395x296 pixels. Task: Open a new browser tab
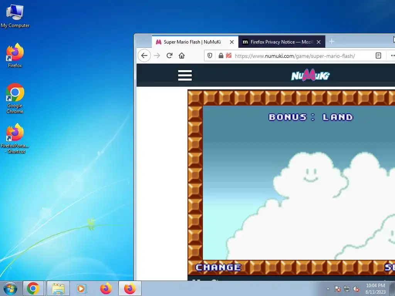click(x=332, y=42)
